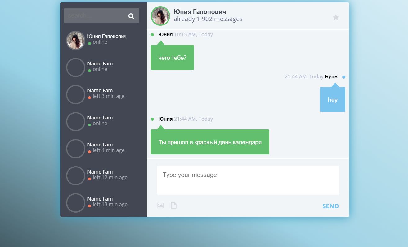The image size is (408, 247).
Task: Click the attach image icon
Action: pos(160,206)
